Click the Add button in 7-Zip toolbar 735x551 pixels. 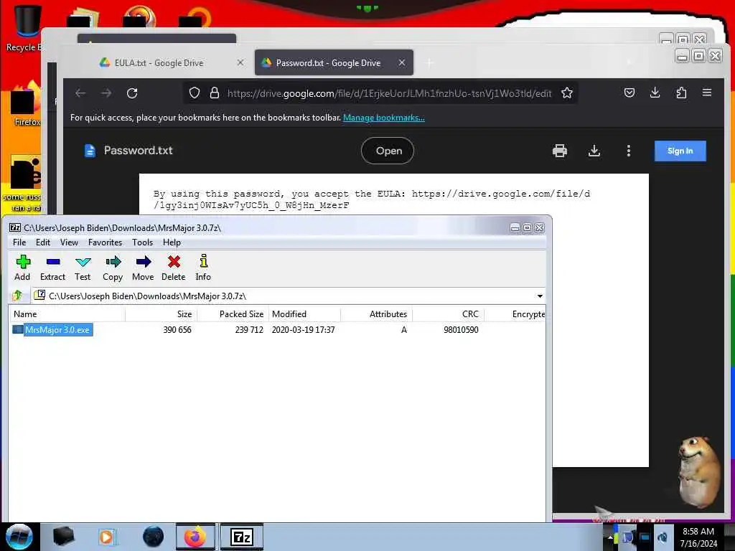point(22,268)
